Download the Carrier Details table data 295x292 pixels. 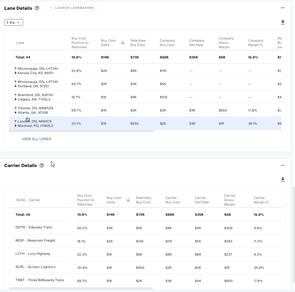(283, 179)
